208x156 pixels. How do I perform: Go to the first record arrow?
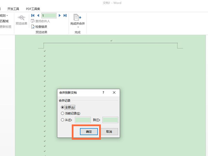tap(33, 16)
